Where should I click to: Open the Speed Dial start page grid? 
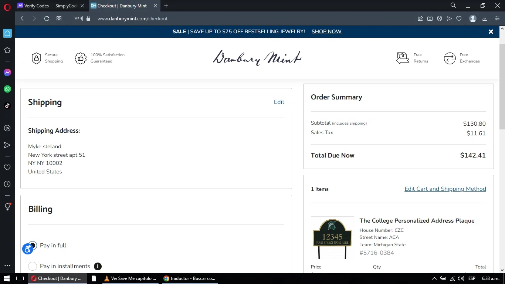pos(59,18)
